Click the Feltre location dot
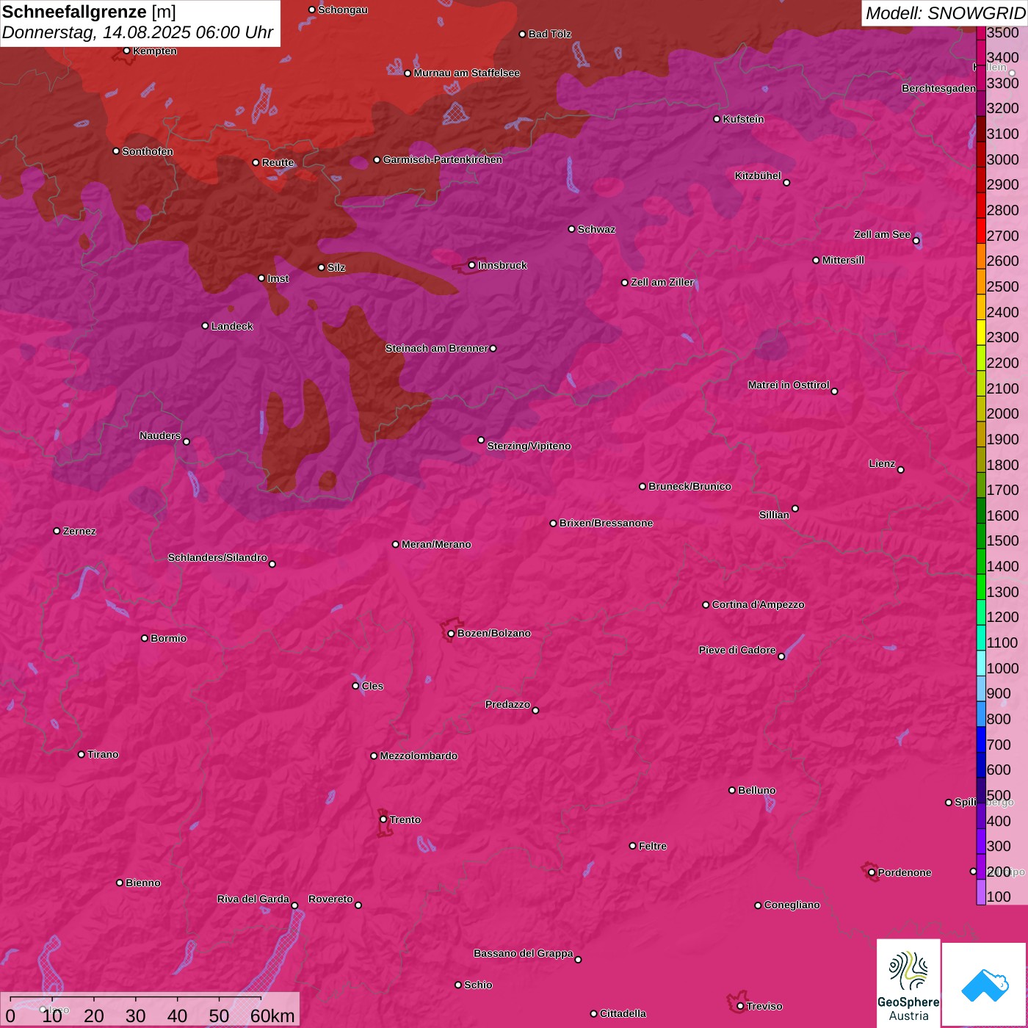 pos(633,846)
